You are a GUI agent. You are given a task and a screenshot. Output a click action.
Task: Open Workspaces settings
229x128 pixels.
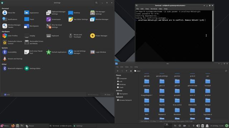click(31, 26)
